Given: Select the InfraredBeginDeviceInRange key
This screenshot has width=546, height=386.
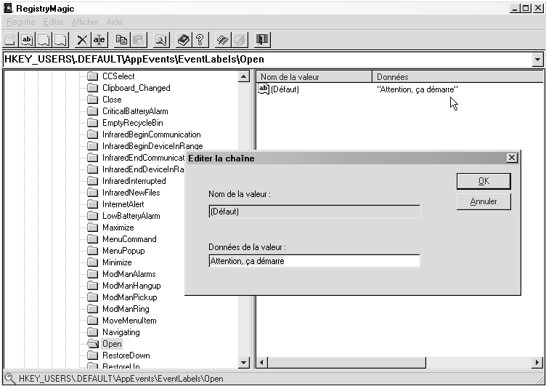Looking at the screenshot, I should 152,146.
